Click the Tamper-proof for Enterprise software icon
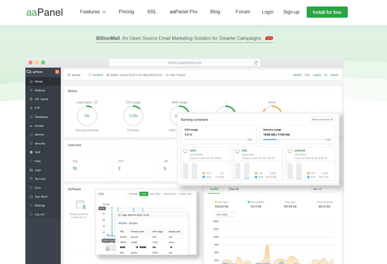 coord(81,205)
